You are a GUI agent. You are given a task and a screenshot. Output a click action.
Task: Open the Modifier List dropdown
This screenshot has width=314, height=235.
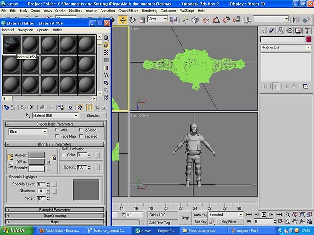pos(286,47)
